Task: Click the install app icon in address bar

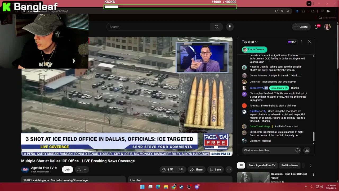Action: pyautogui.click(x=277, y=11)
